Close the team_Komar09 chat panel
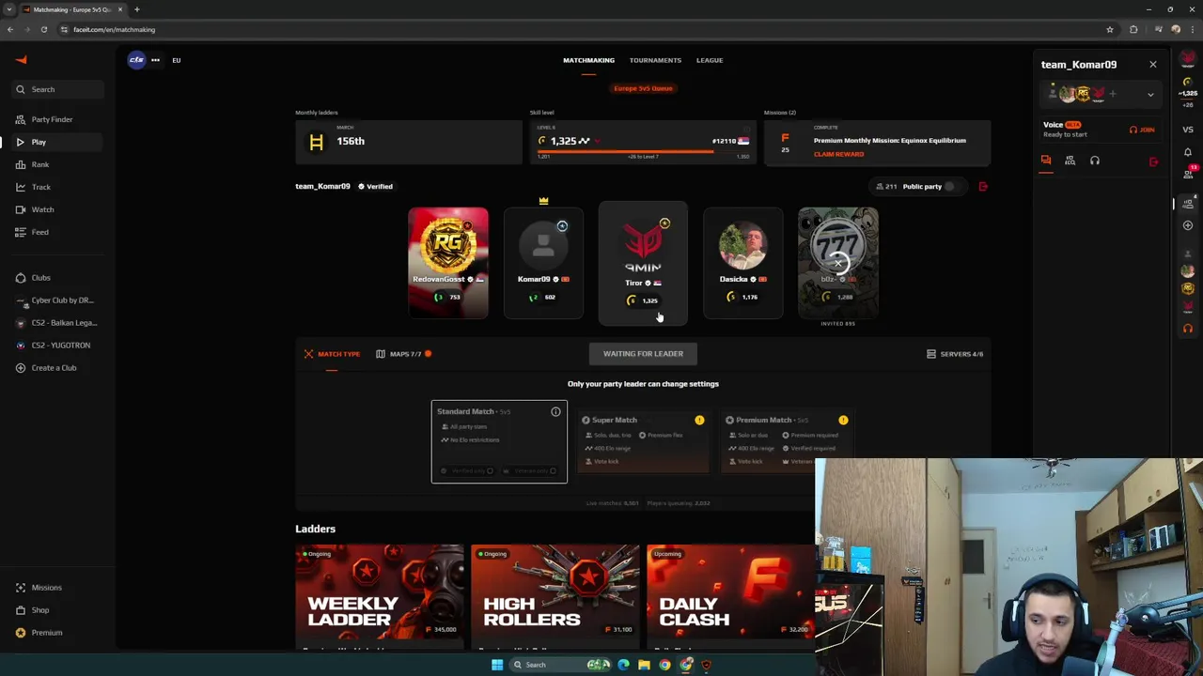 pyautogui.click(x=1153, y=65)
